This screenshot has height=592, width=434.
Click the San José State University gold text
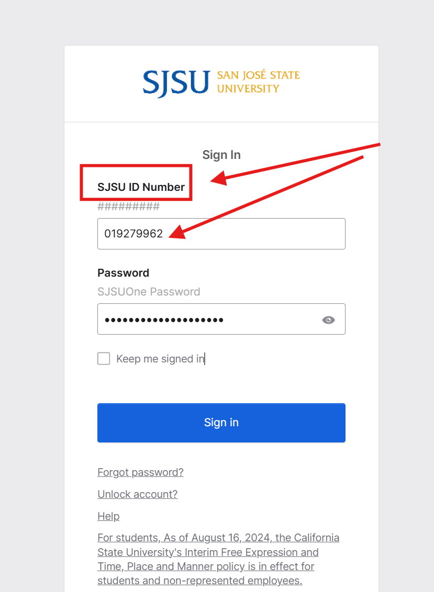259,82
